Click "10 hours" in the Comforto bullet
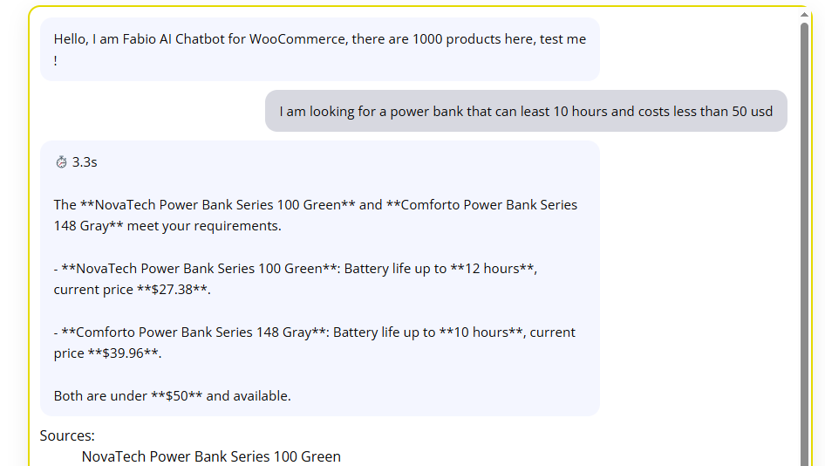 (x=479, y=332)
